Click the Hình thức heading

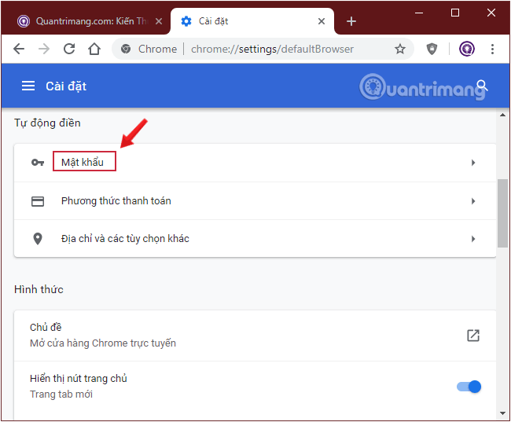(x=39, y=289)
